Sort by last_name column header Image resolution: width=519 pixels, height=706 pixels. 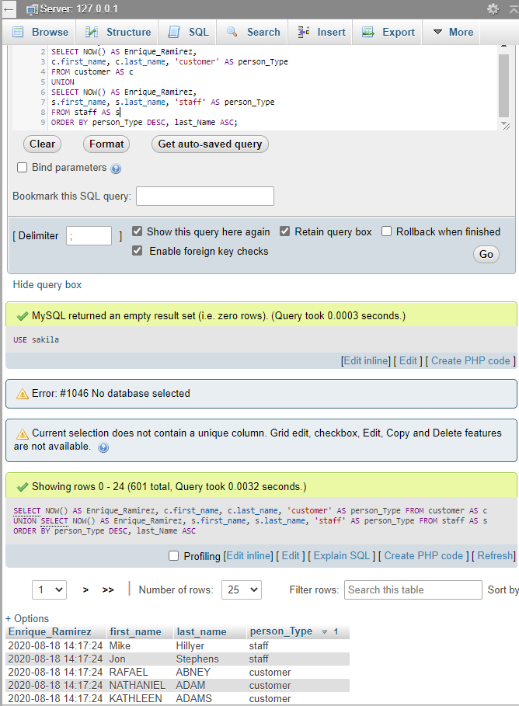[x=201, y=631]
